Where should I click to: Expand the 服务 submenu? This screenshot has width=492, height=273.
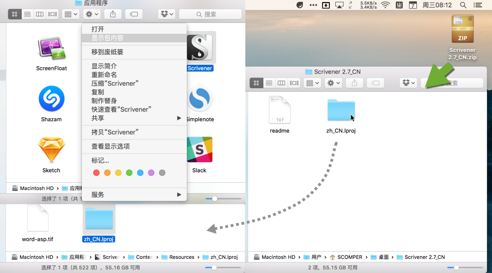click(134, 195)
